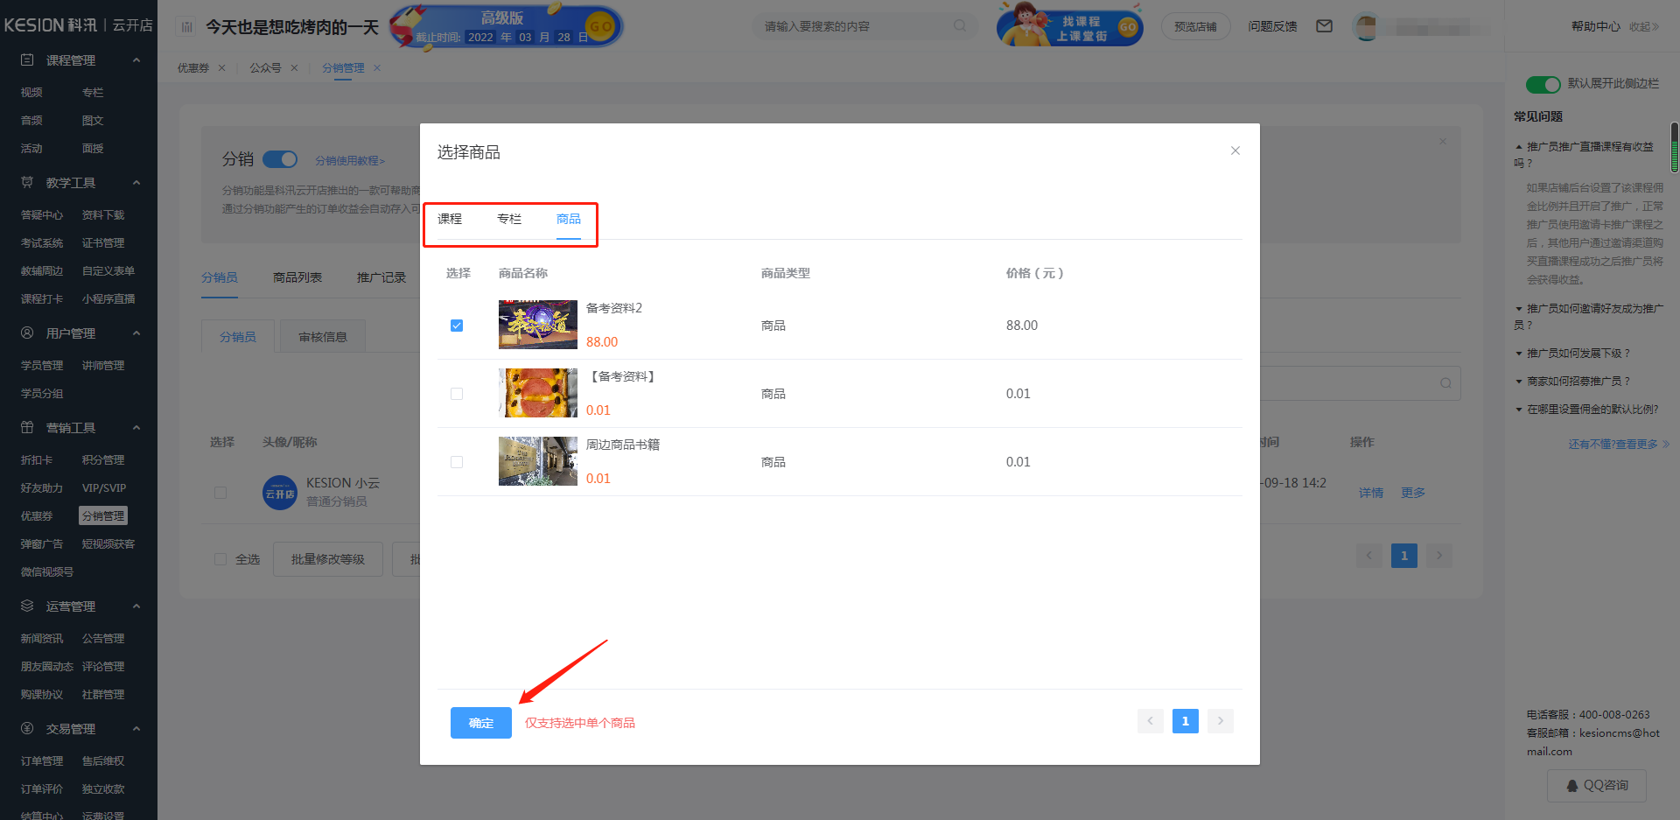
Task: Click page 1 in dialog pagination
Action: [1186, 721]
